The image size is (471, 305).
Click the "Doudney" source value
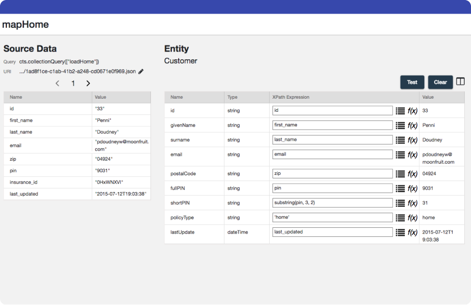pos(107,132)
